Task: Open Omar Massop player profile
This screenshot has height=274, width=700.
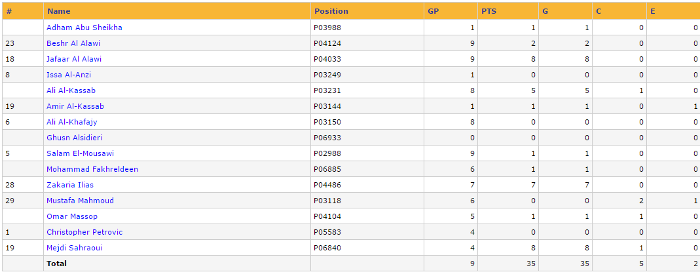Action: pos(72,216)
